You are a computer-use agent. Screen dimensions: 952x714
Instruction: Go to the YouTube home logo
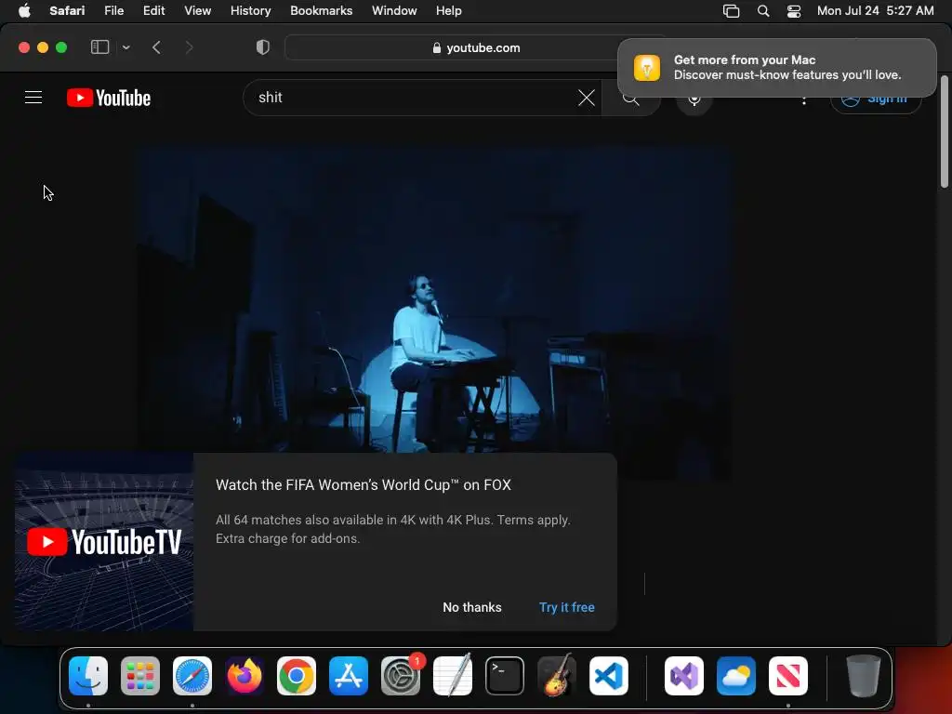pyautogui.click(x=109, y=98)
